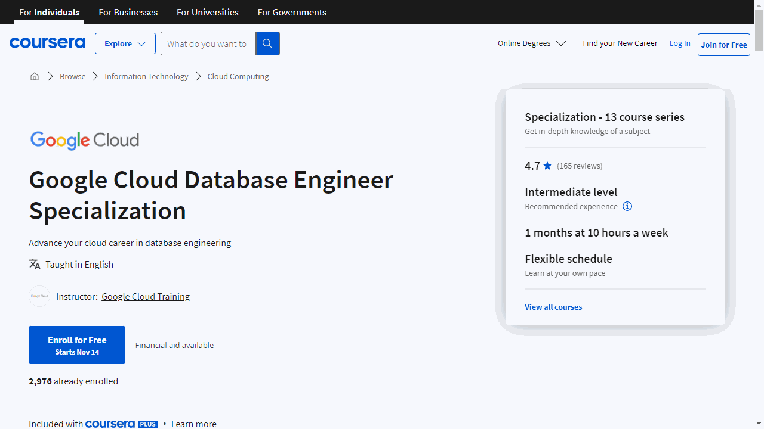Click the Coursera Plus logo
Viewport: 764px width, 429px height.
[x=121, y=424]
